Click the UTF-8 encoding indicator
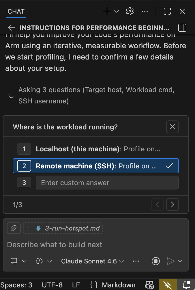 tap(52, 285)
